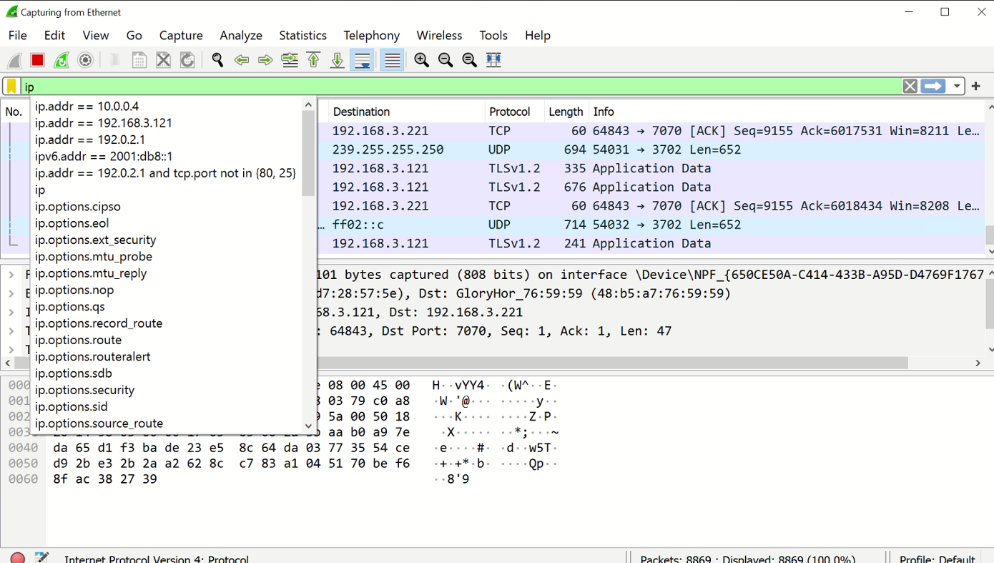This screenshot has height=563, width=994.
Task: Expand the Frame row with 101 bytes captured
Action: click(x=11, y=275)
